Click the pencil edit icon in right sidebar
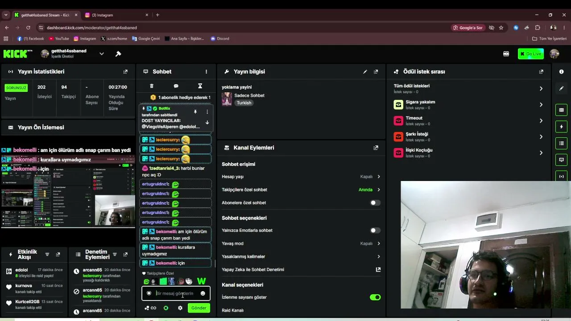This screenshot has width=571, height=321. click(561, 88)
